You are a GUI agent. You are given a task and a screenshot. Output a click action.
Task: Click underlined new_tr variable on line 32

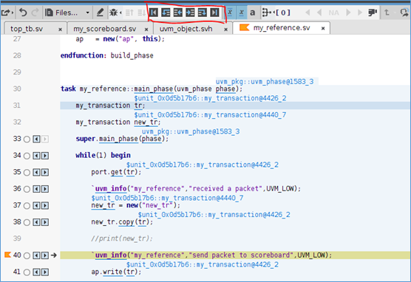pyautogui.click(x=146, y=123)
